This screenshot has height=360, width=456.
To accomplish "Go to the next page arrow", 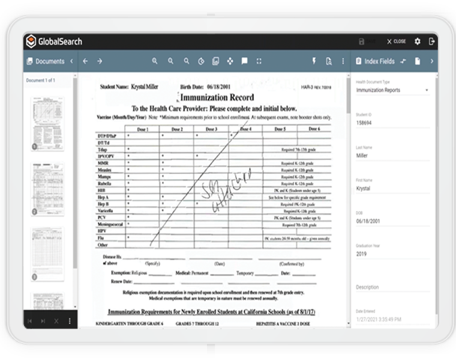I will [x=100, y=61].
